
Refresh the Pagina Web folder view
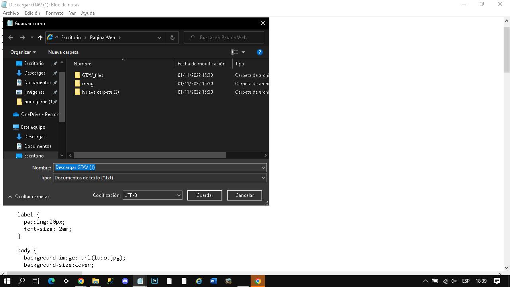[x=172, y=37]
